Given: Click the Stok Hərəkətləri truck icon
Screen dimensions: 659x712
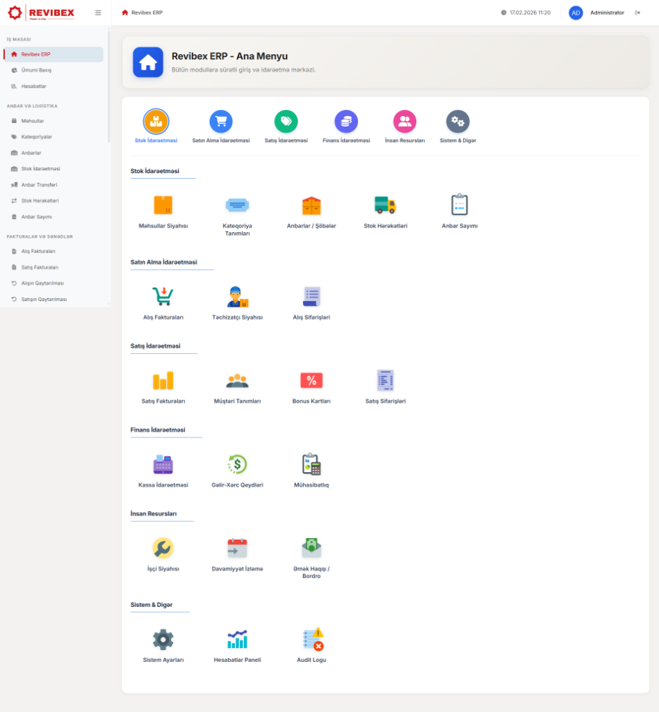Looking at the screenshot, I should click(x=384, y=205).
